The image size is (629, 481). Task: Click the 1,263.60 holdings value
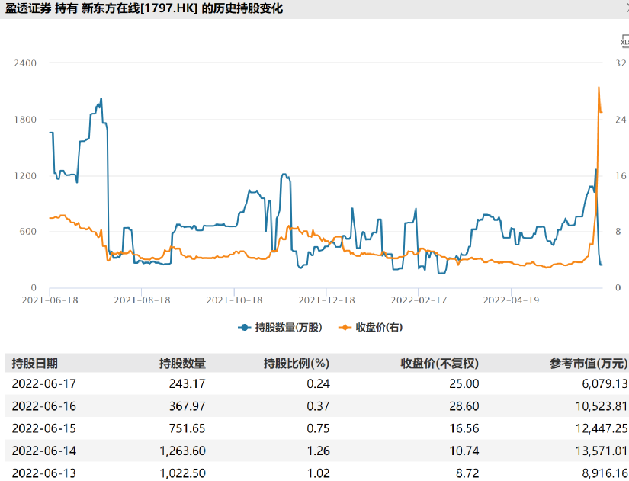(x=182, y=451)
